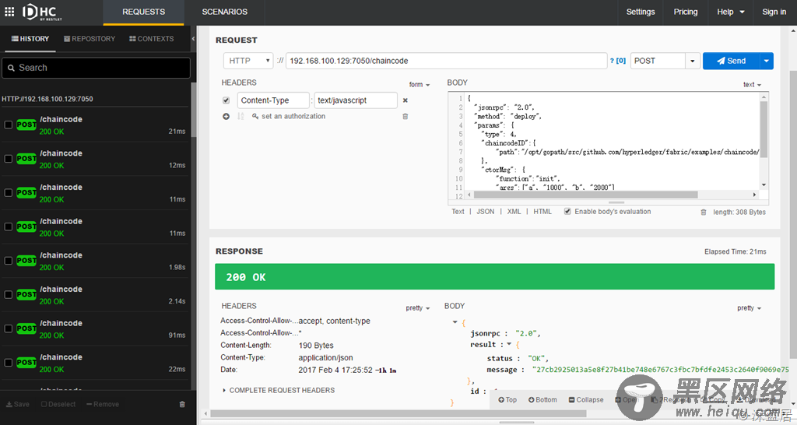Click the request body horizontal scrollbar
Screen dimensions: 797x425
point(585,195)
